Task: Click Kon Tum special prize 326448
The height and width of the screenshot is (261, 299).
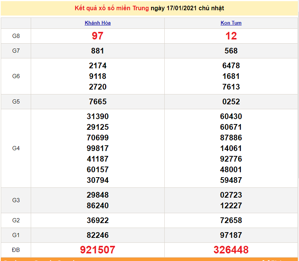Action: tap(231, 250)
